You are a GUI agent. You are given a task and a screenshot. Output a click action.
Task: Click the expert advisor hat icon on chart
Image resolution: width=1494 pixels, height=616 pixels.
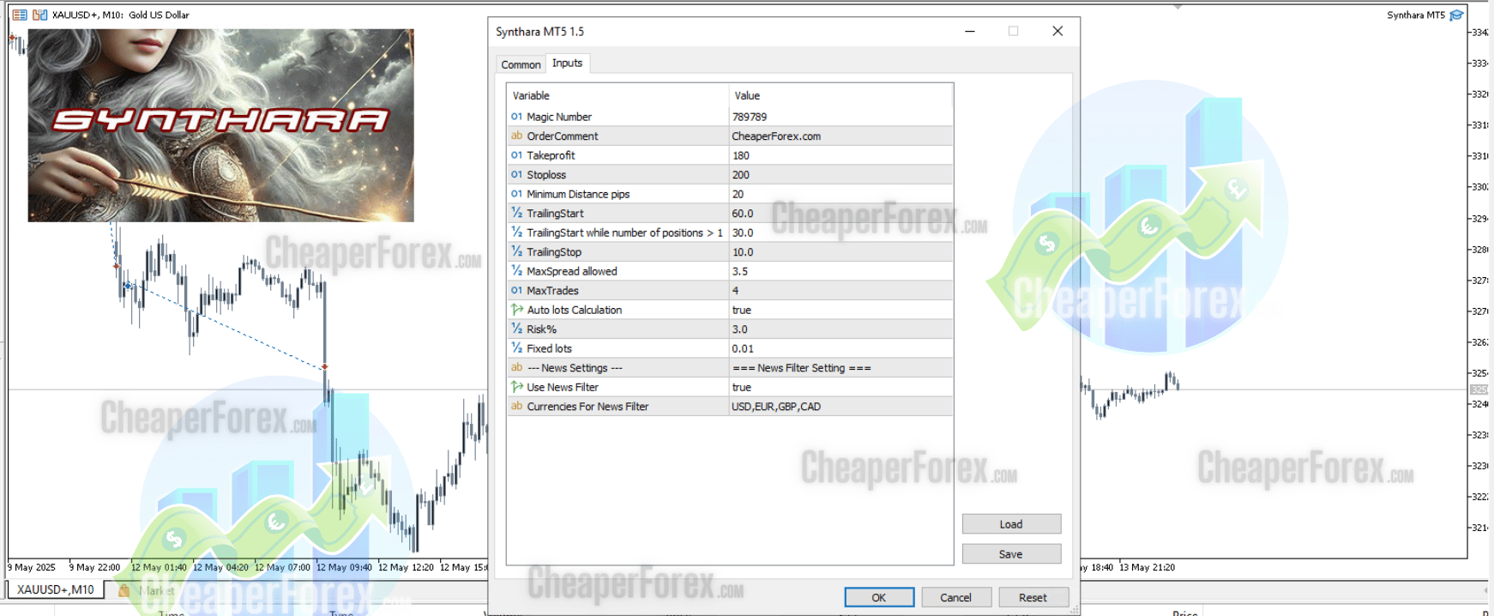pyautogui.click(x=1456, y=15)
